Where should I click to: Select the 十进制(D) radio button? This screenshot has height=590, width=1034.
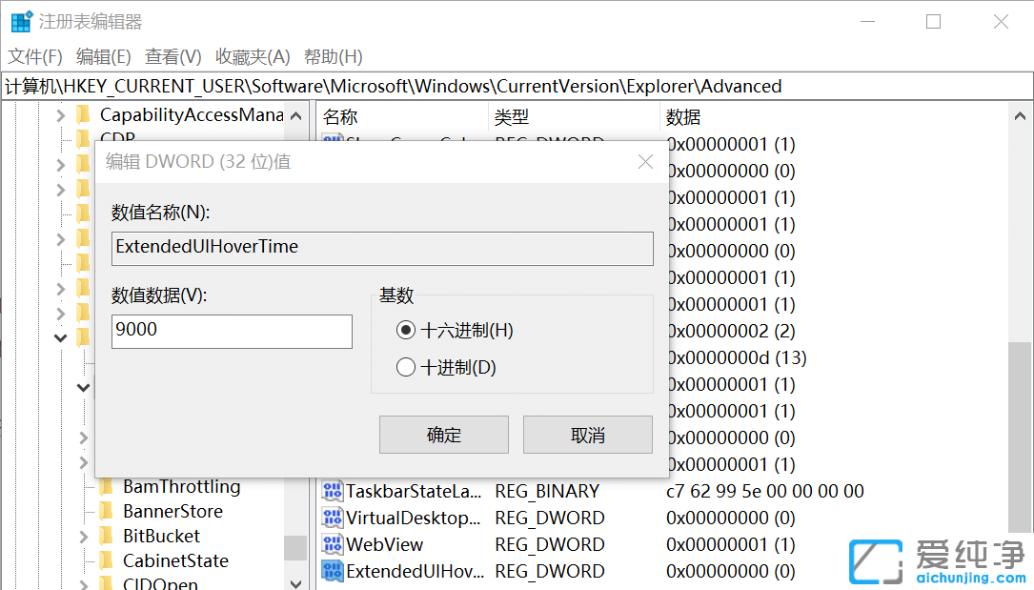[x=407, y=367]
